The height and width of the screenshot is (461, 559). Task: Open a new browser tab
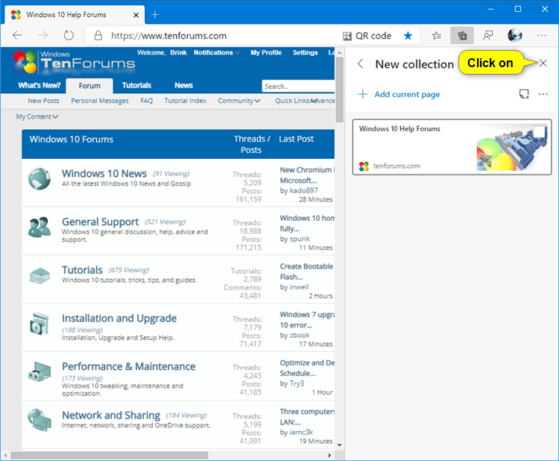pos(155,15)
